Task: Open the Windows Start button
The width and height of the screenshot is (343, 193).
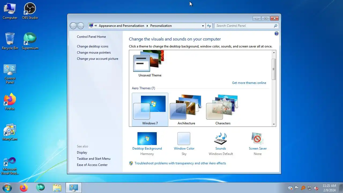Action: point(7,188)
